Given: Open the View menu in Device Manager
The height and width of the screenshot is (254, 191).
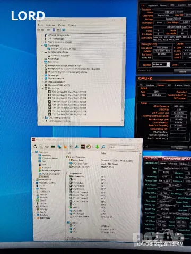Looking at the screenshot, I should click(x=62, y=25).
